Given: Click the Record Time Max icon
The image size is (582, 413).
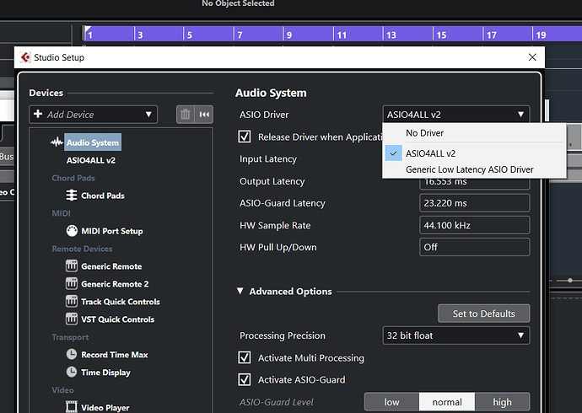Looking at the screenshot, I should 72,355.
